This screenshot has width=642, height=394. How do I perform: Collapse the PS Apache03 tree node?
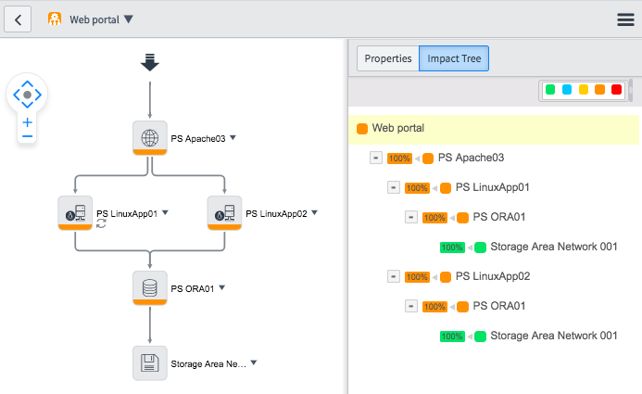[376, 158]
